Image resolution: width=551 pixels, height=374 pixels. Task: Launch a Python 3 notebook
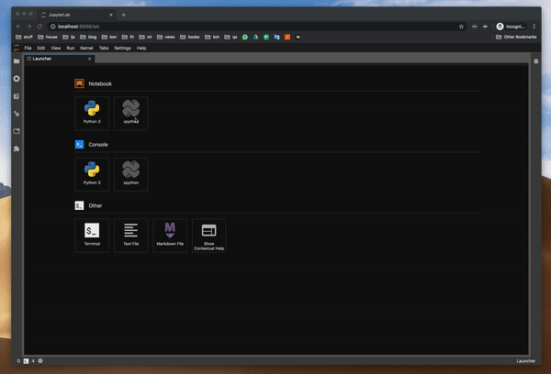pos(92,114)
